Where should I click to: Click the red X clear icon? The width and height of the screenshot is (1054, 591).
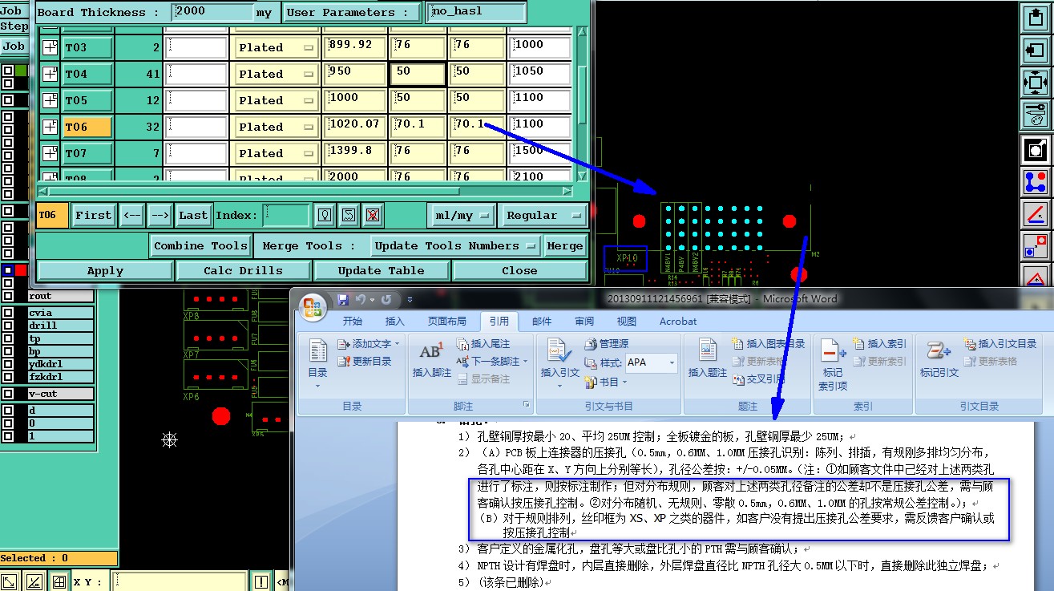point(371,215)
